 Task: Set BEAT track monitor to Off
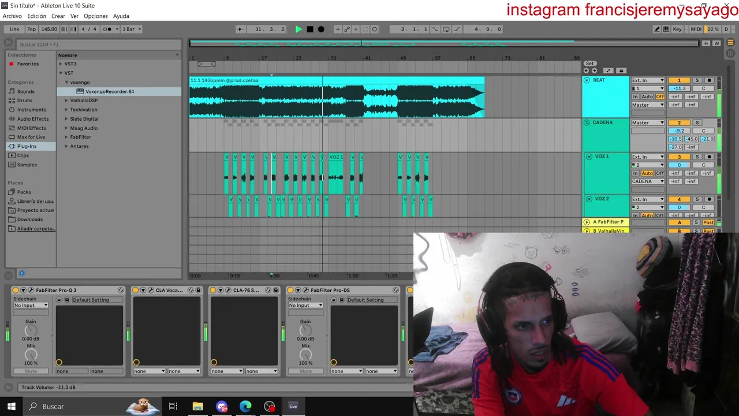pyautogui.click(x=660, y=96)
